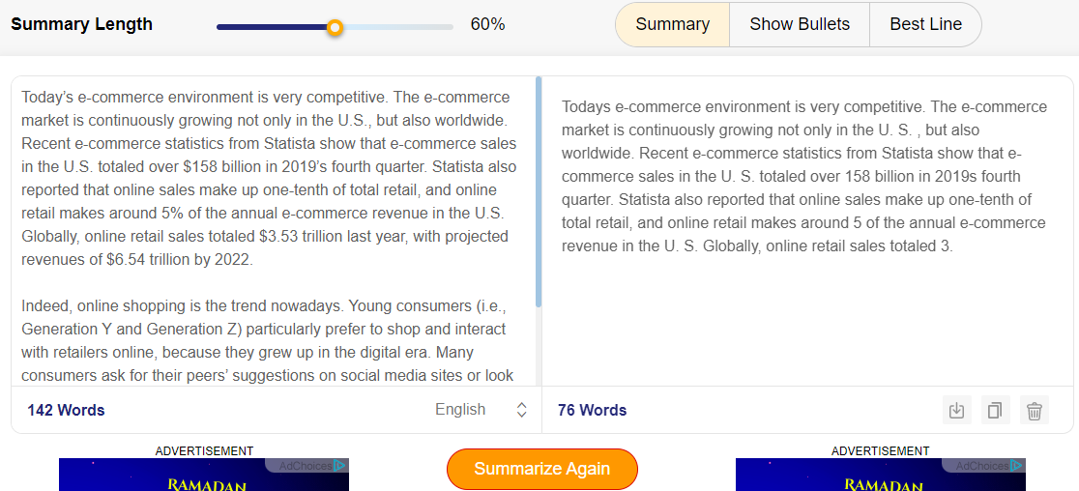Click the input text scrollbar

(539, 192)
